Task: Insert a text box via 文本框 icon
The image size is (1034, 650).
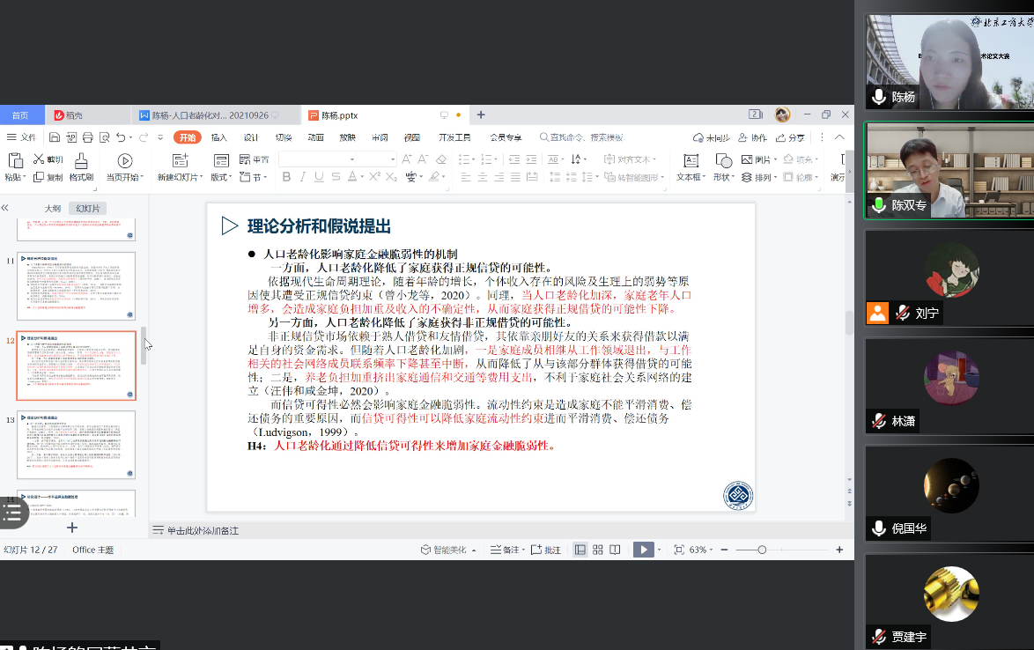Action: (691, 160)
